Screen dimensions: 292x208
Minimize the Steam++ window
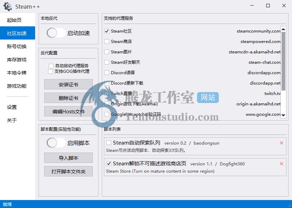(252, 6)
